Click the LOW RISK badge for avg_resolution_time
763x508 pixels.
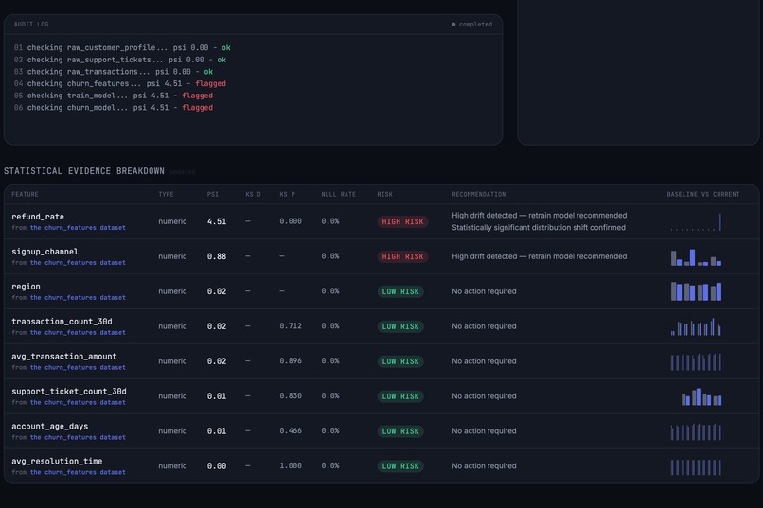[x=400, y=466]
